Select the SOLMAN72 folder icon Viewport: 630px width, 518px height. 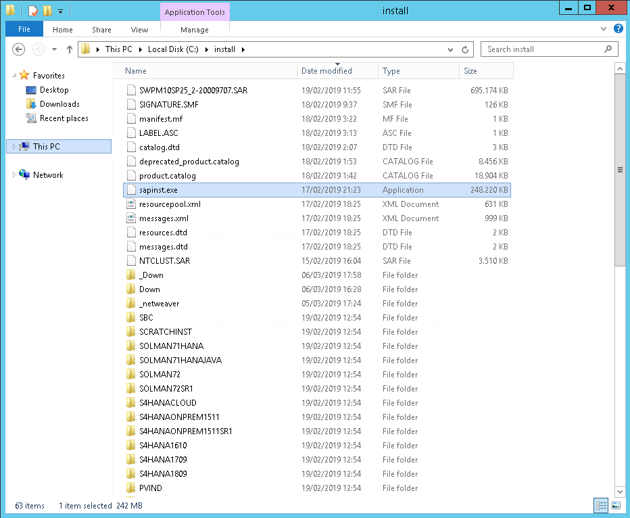click(131, 374)
